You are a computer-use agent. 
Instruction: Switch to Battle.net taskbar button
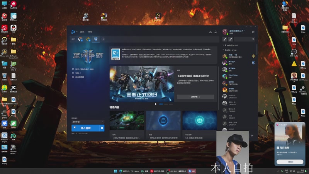pos(192,171)
